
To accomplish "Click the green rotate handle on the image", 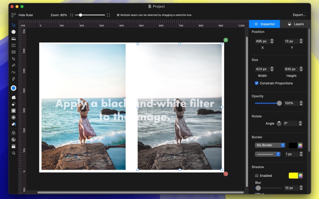I will [x=226, y=40].
